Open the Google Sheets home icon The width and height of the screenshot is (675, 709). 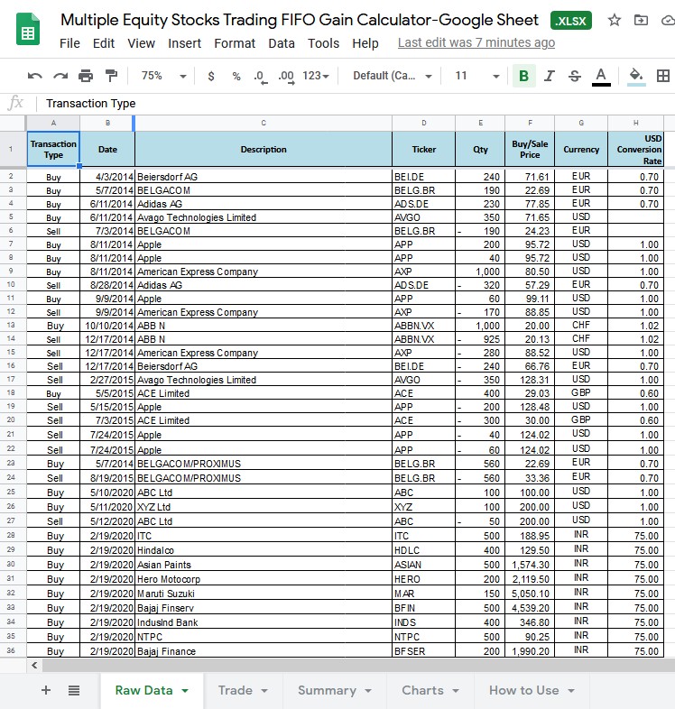[28, 30]
